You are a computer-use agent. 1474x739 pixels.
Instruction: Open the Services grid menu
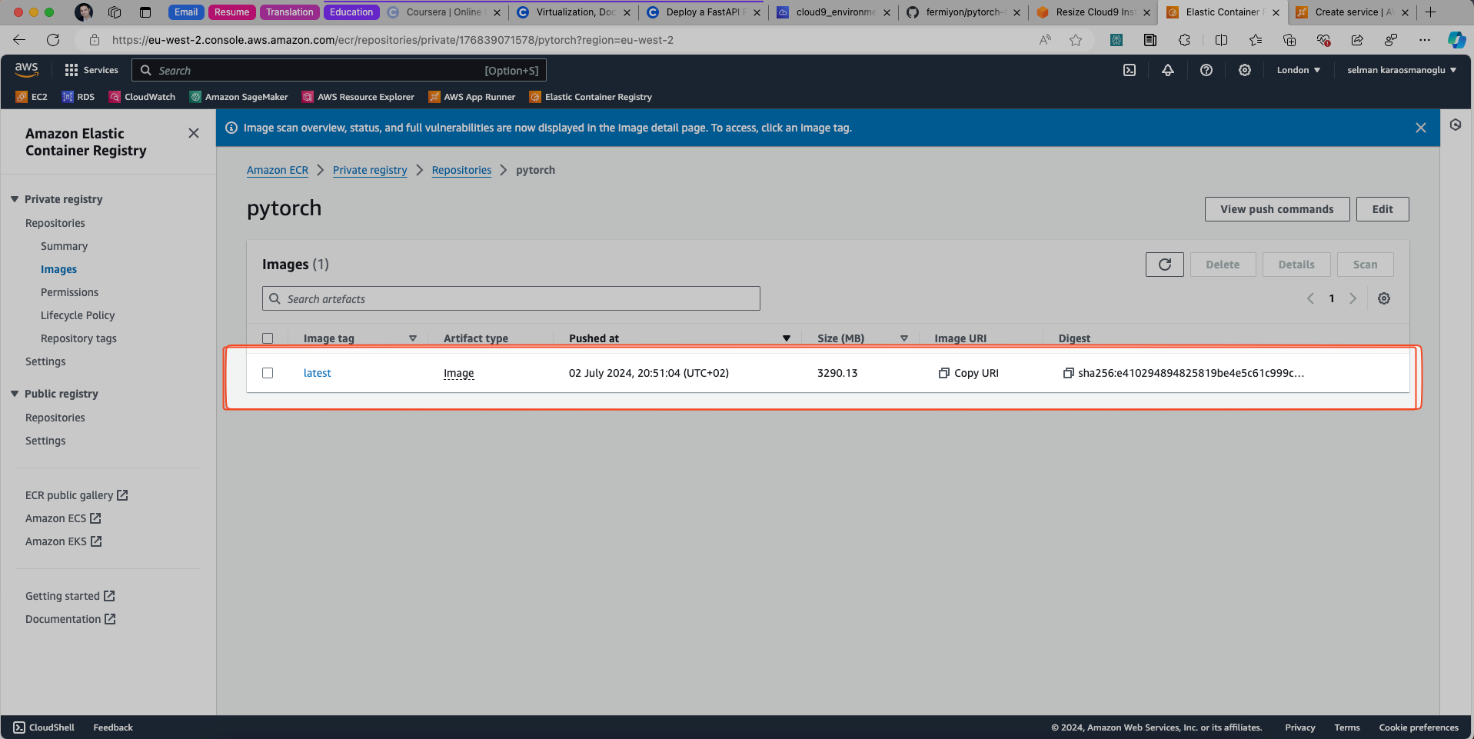click(92, 70)
